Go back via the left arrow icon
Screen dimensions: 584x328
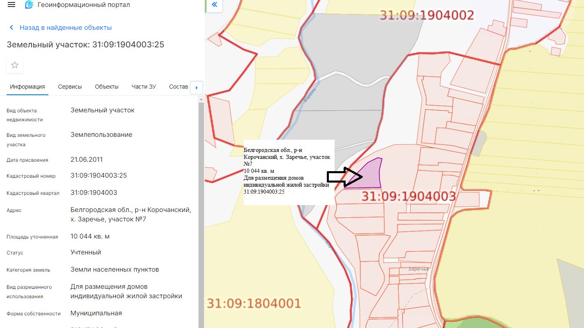tap(11, 27)
